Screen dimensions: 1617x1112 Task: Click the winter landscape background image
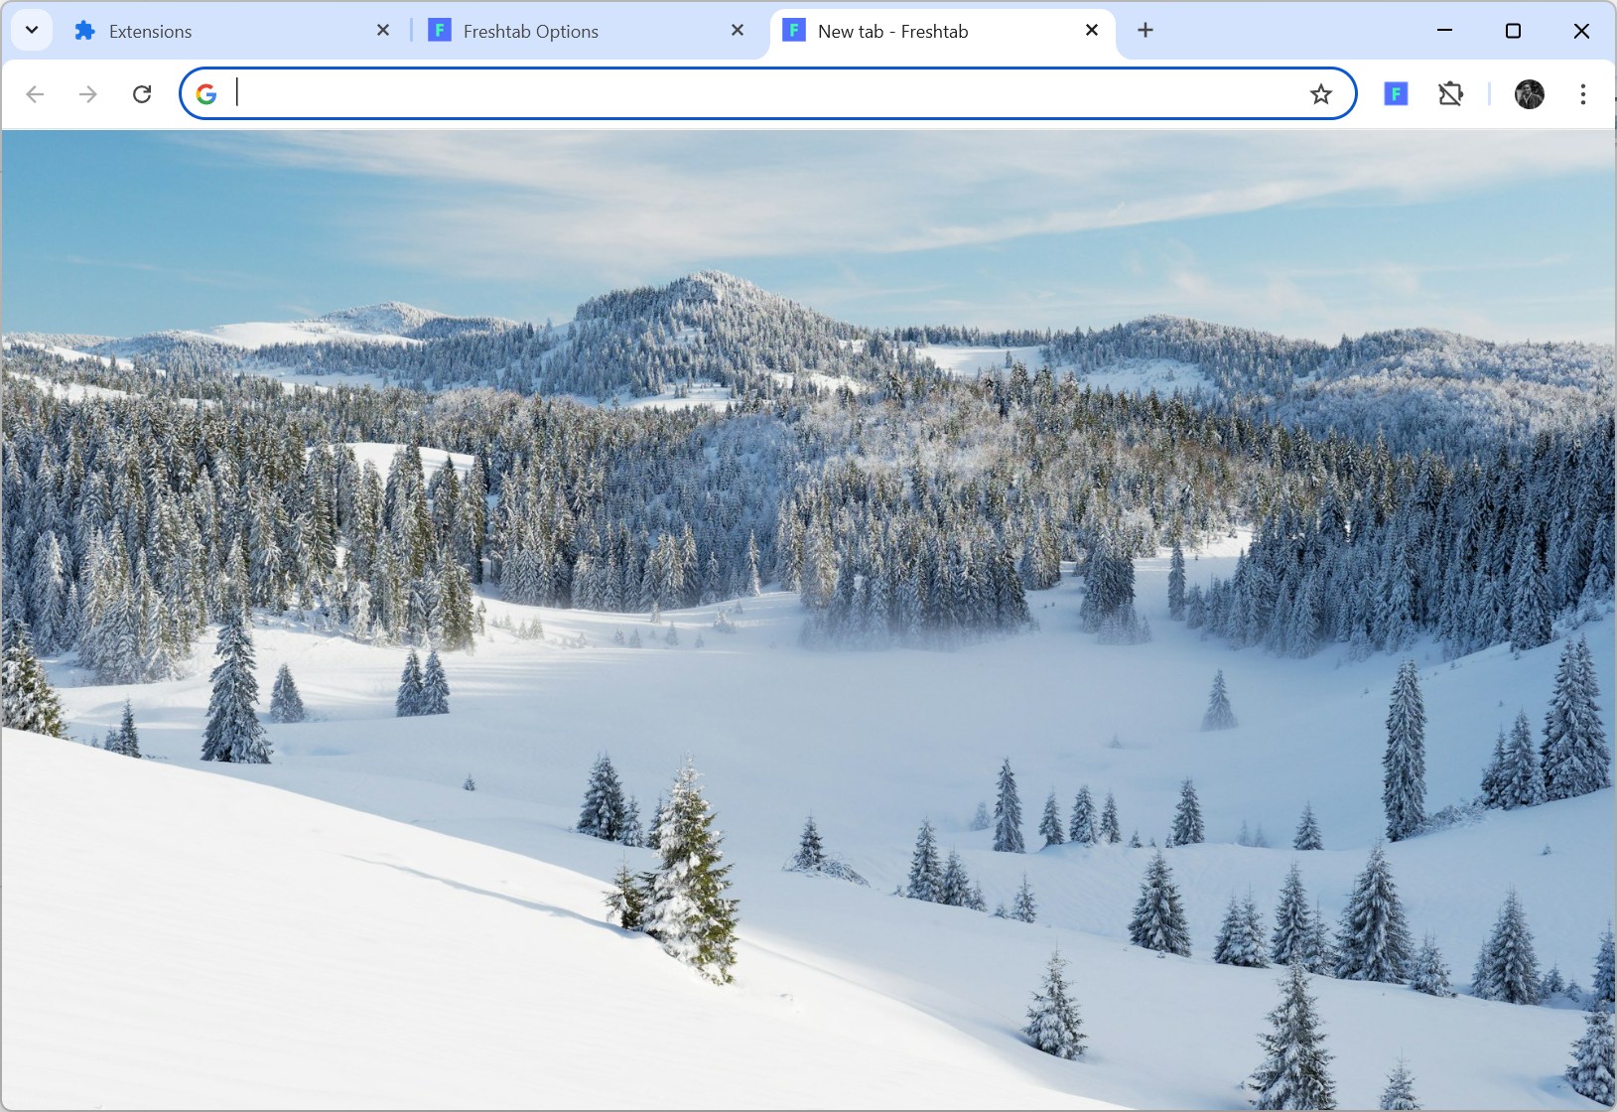tap(808, 616)
